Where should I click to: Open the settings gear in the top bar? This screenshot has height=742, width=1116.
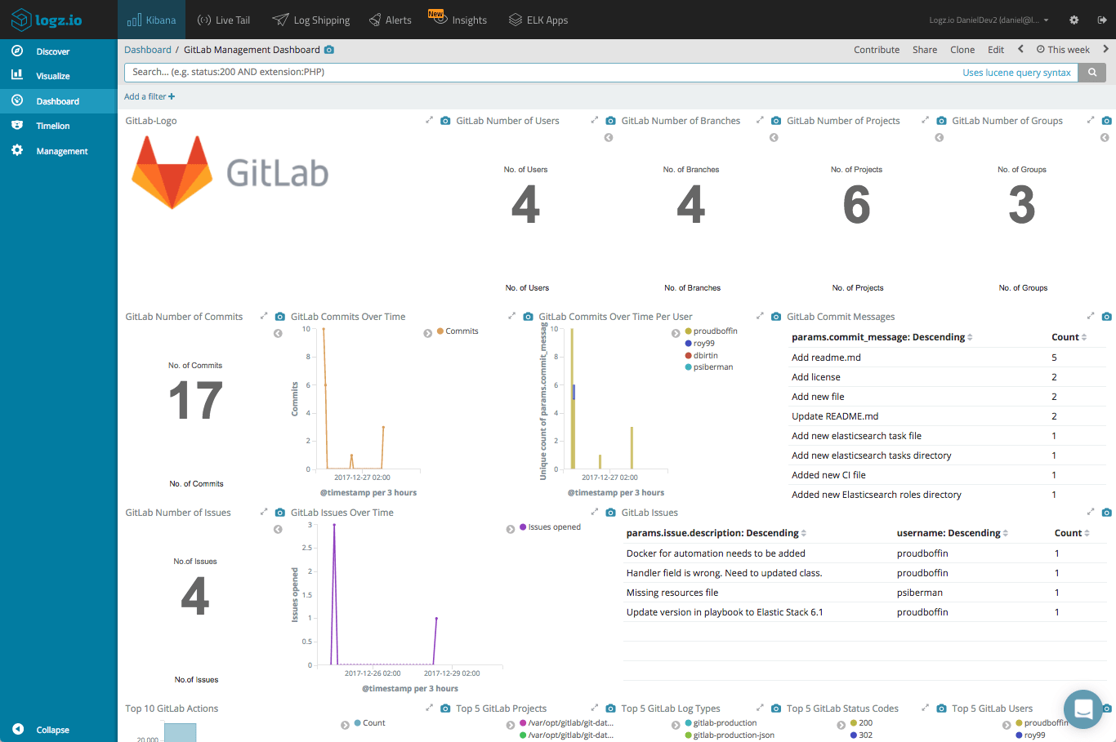coord(1074,19)
